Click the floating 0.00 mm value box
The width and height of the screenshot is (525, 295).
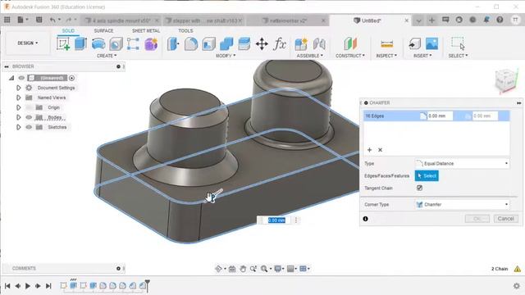276,220
